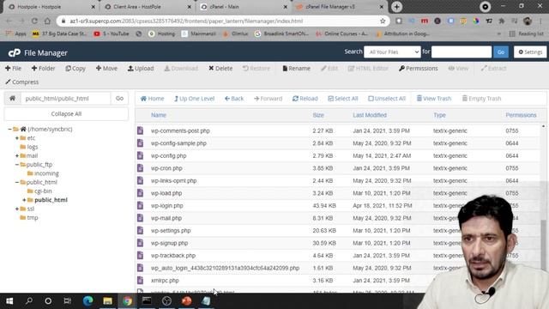Click file icon for wp-cron.php
The height and width of the screenshot is (309, 549).
(140, 168)
